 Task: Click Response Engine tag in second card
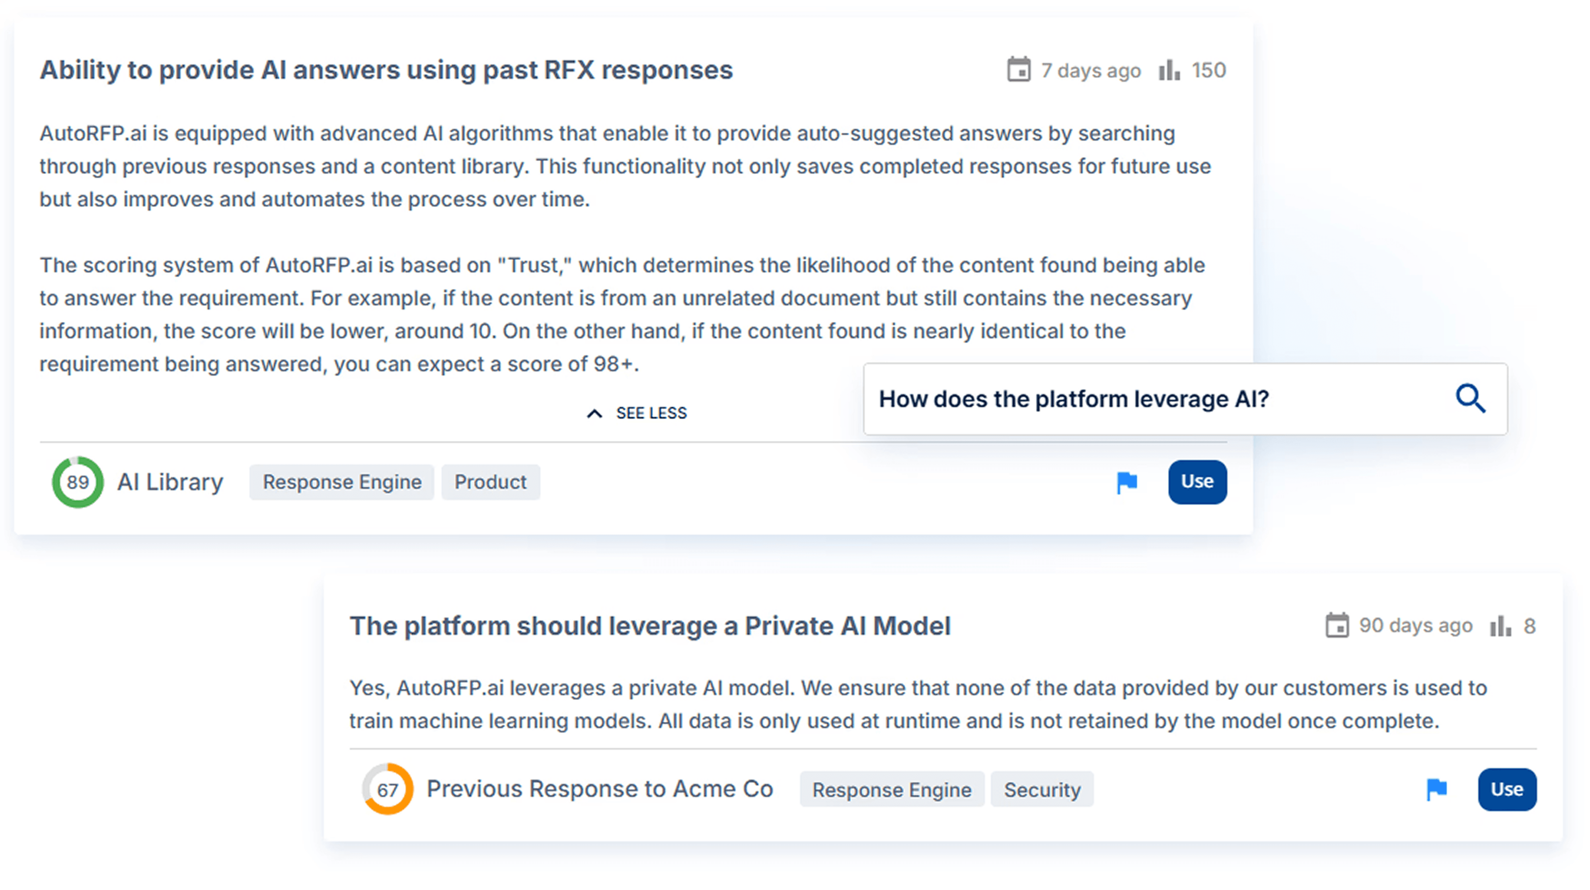891,789
